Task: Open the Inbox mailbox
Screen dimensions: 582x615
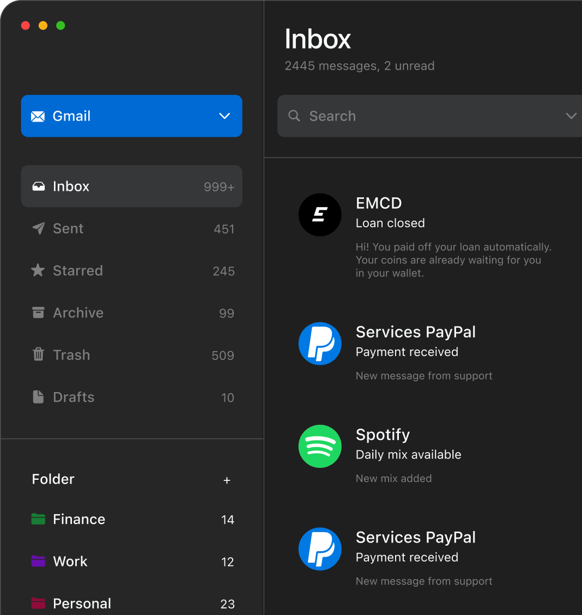Action: tap(132, 186)
